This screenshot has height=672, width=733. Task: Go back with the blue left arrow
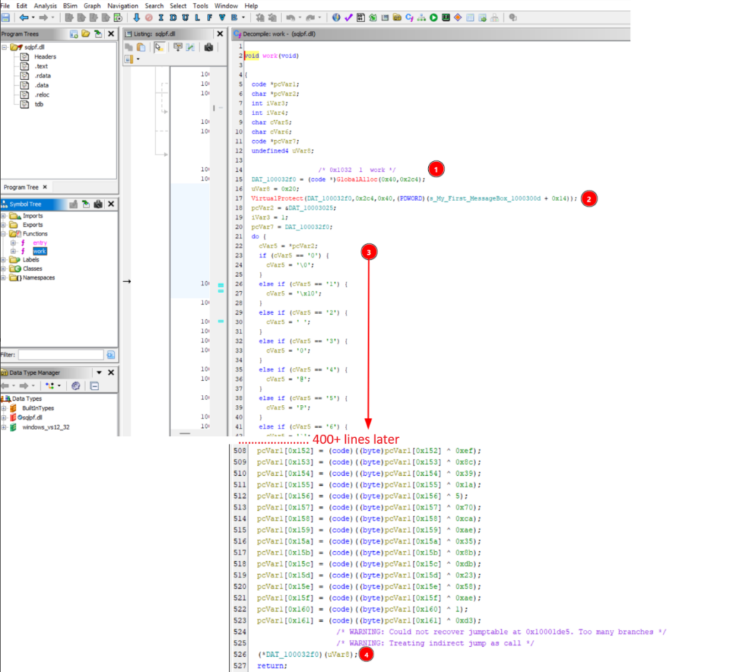click(24, 18)
